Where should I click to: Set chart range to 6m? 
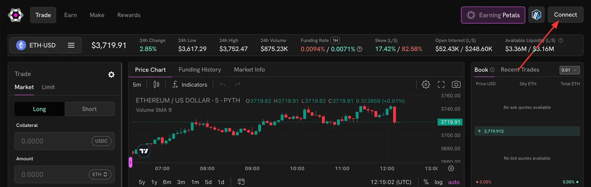(x=167, y=182)
